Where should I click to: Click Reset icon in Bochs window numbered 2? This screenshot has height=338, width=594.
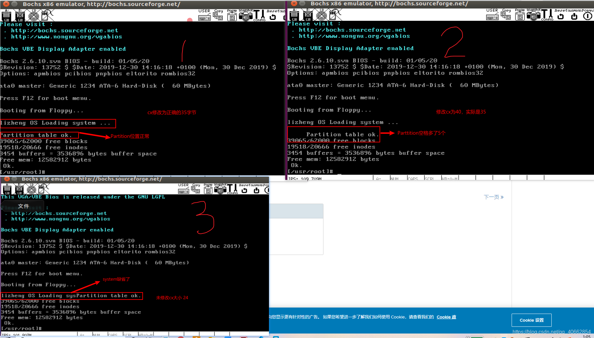point(561,15)
